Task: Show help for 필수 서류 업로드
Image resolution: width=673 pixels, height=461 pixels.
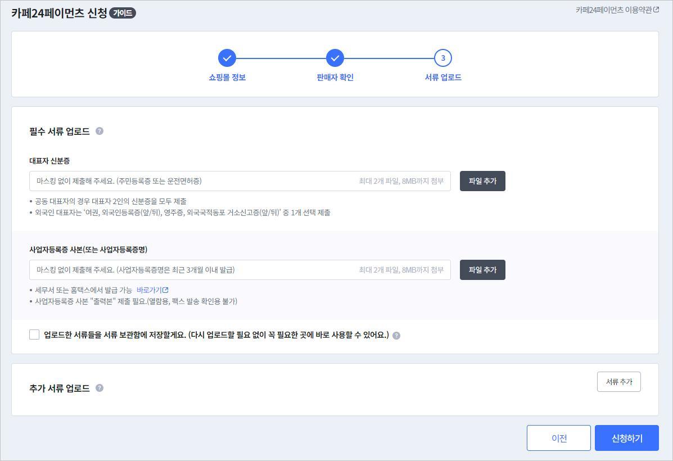Action: click(99, 131)
